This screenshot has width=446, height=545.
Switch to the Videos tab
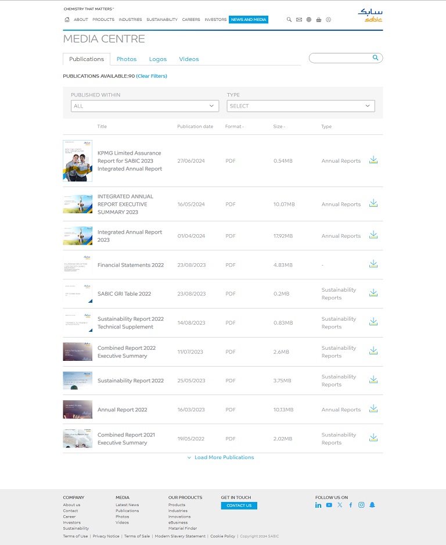coord(189,59)
